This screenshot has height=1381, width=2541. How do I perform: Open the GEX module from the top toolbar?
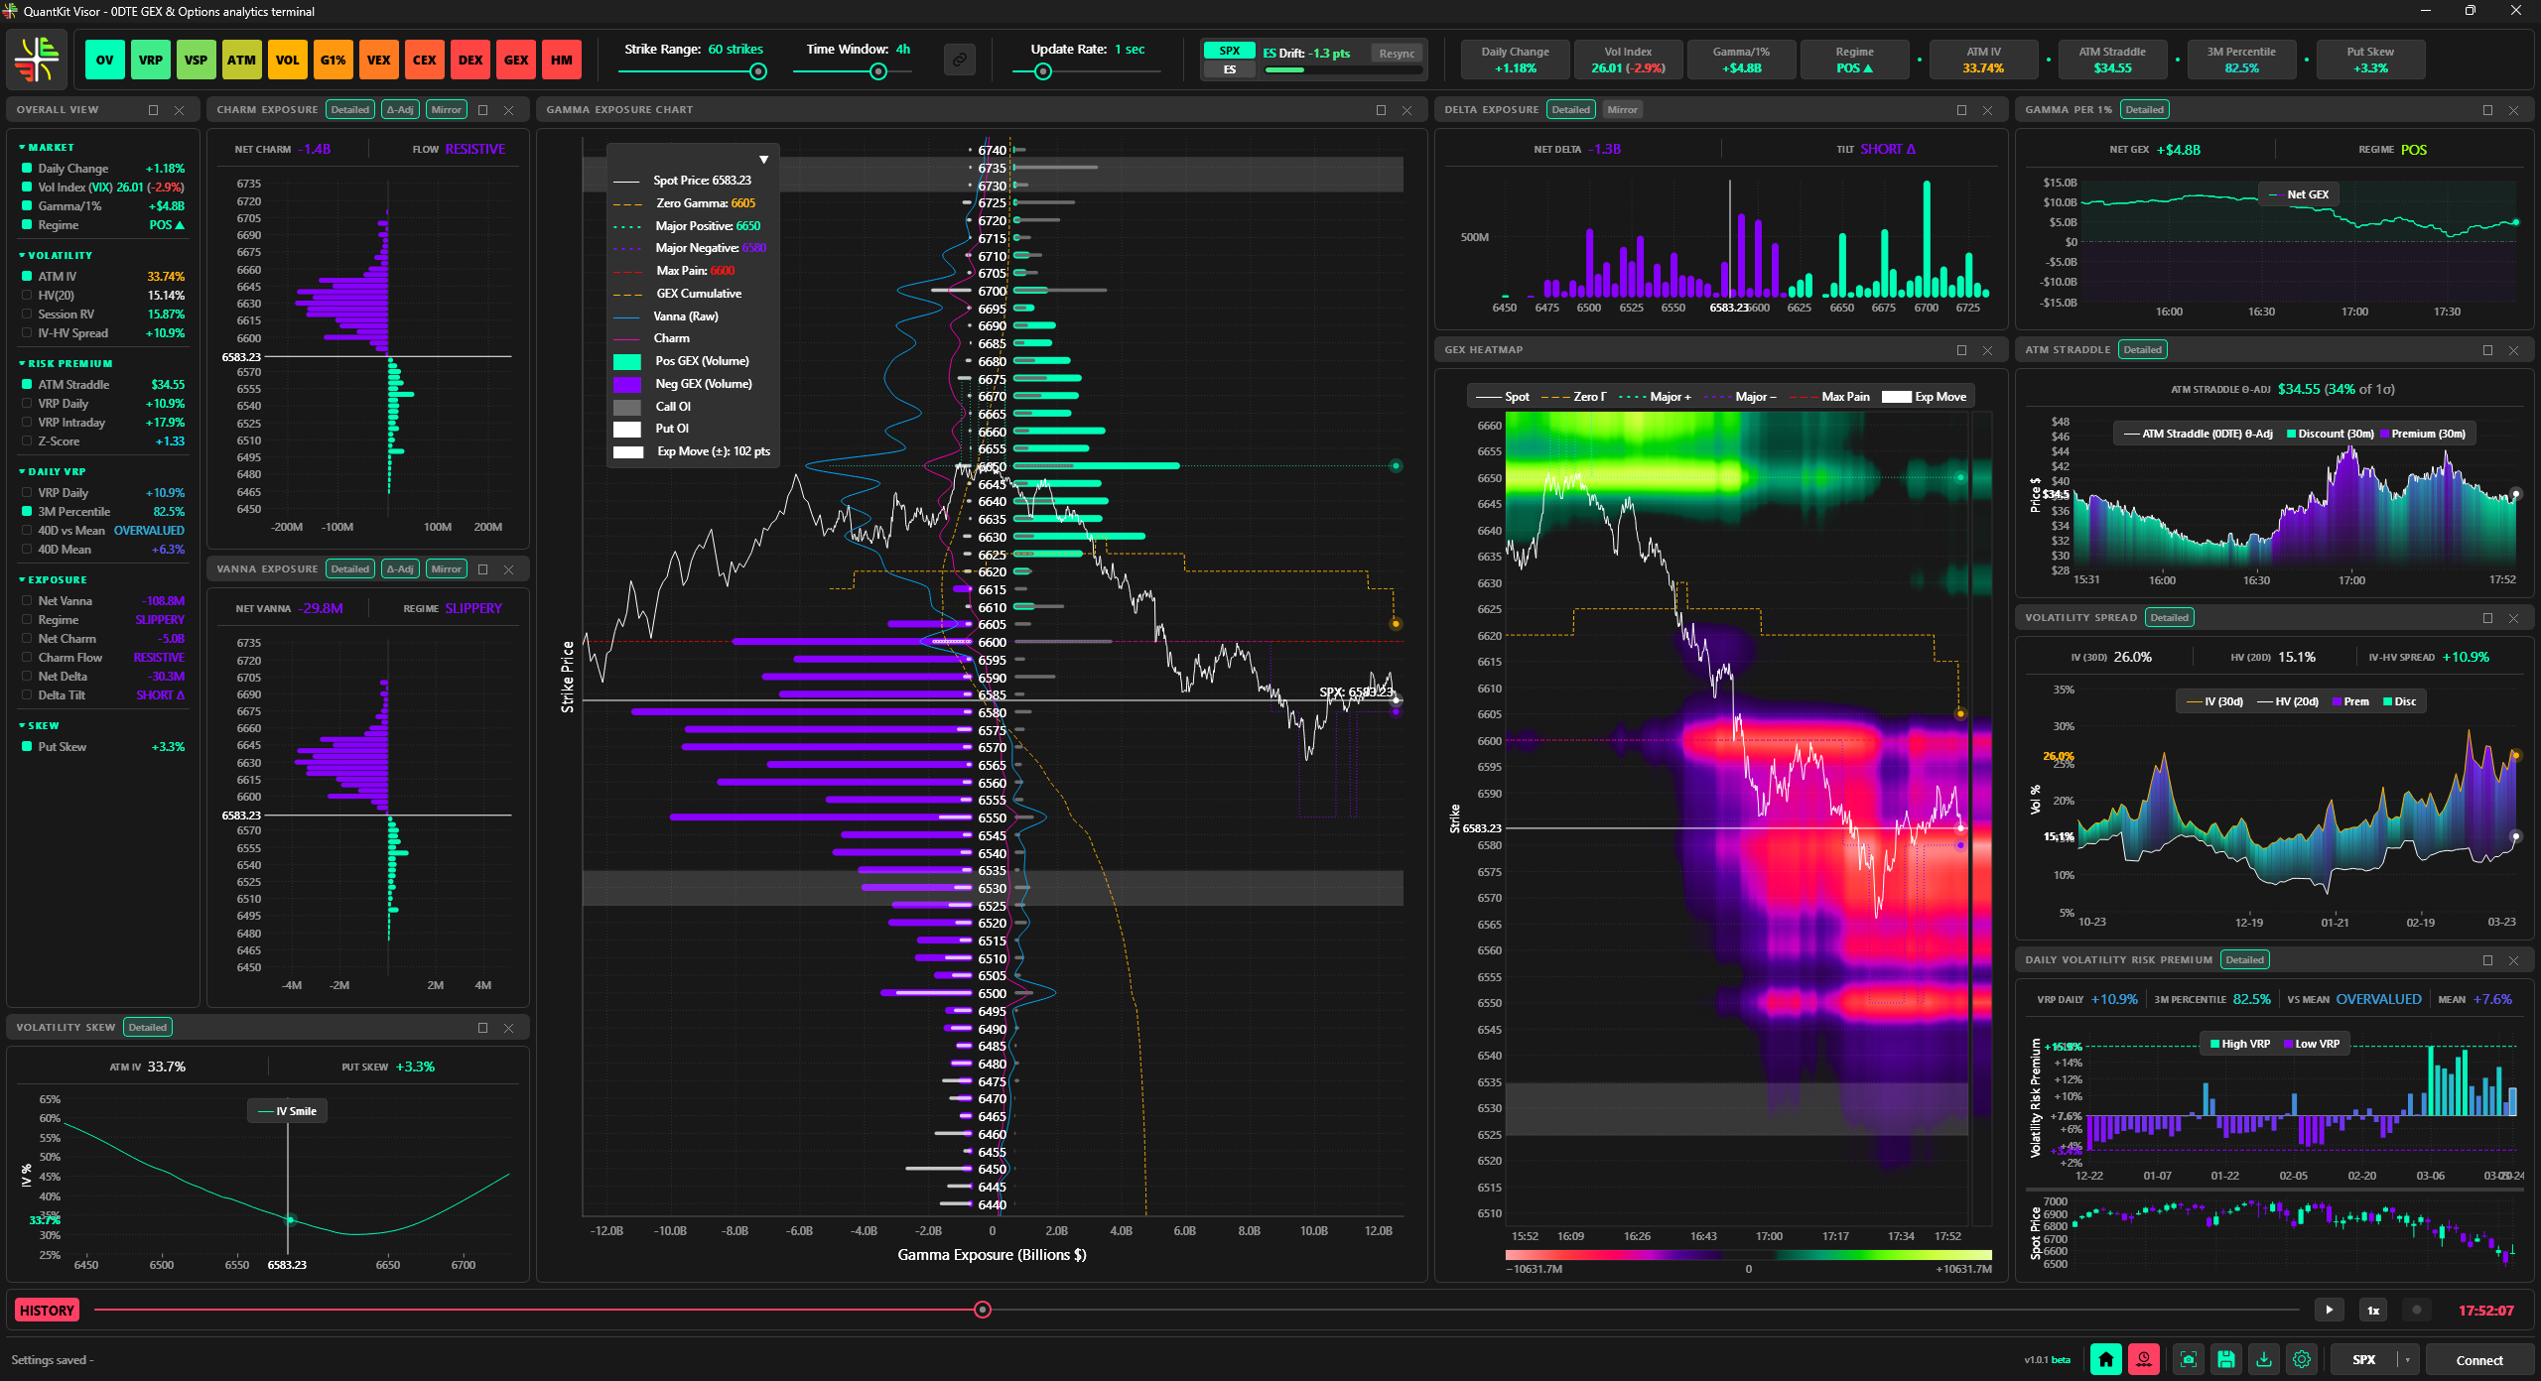tap(515, 60)
